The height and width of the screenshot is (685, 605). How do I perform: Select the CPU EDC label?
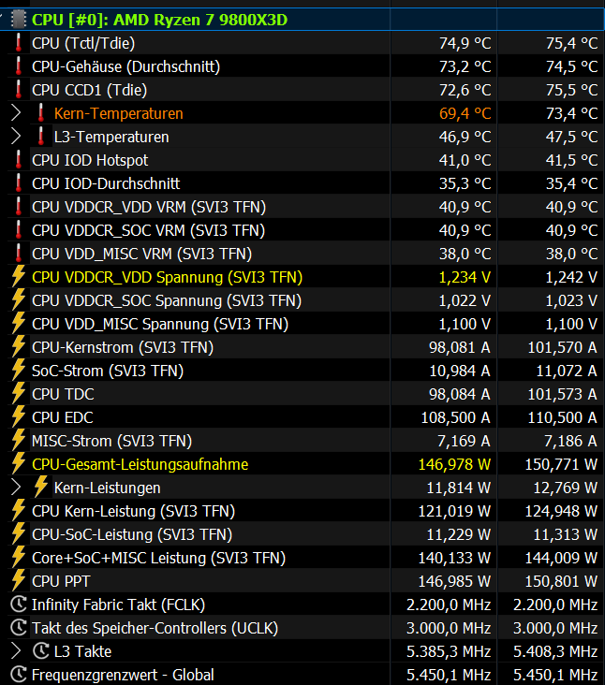pyautogui.click(x=63, y=417)
